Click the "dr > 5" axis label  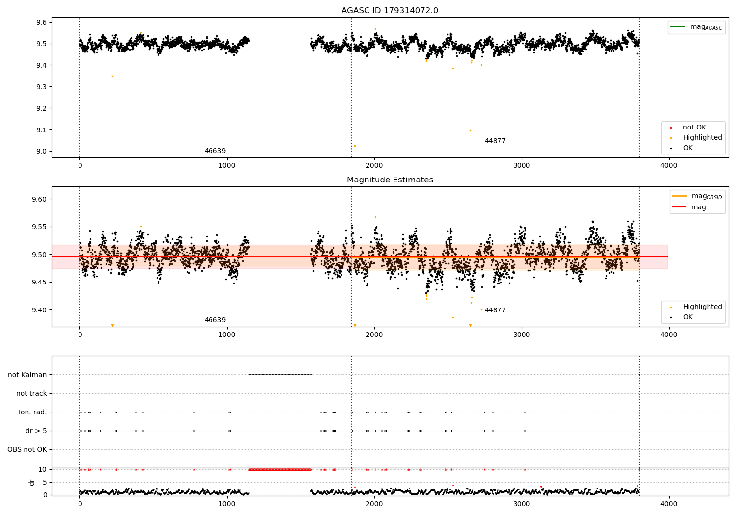(x=36, y=431)
